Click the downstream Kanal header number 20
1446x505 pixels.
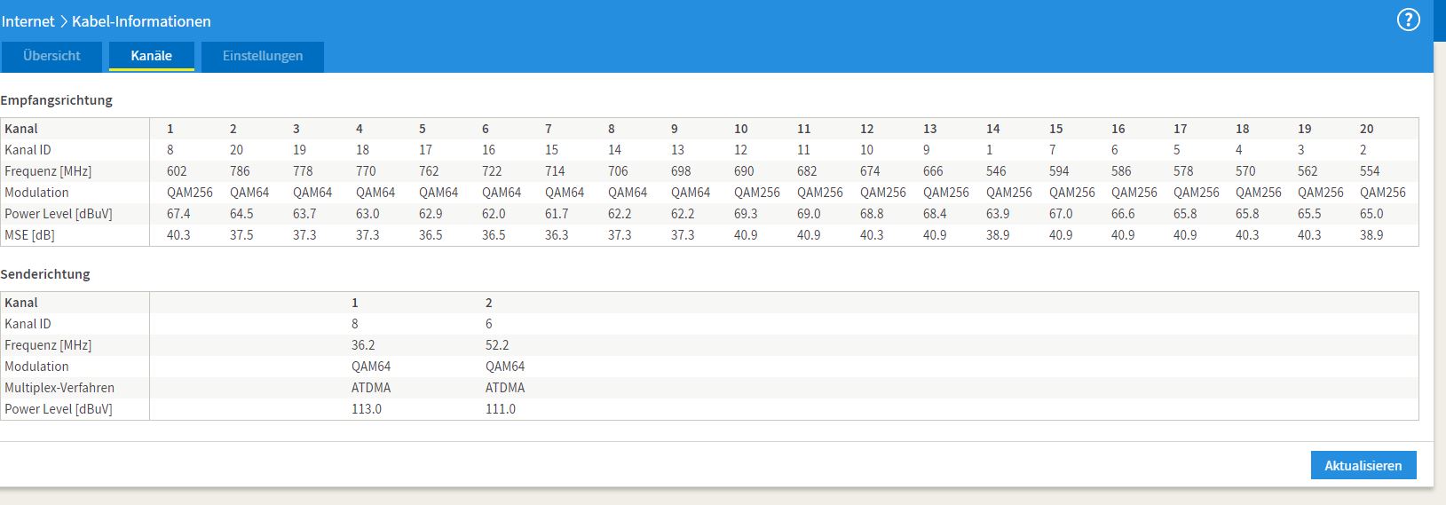pyautogui.click(x=1367, y=129)
